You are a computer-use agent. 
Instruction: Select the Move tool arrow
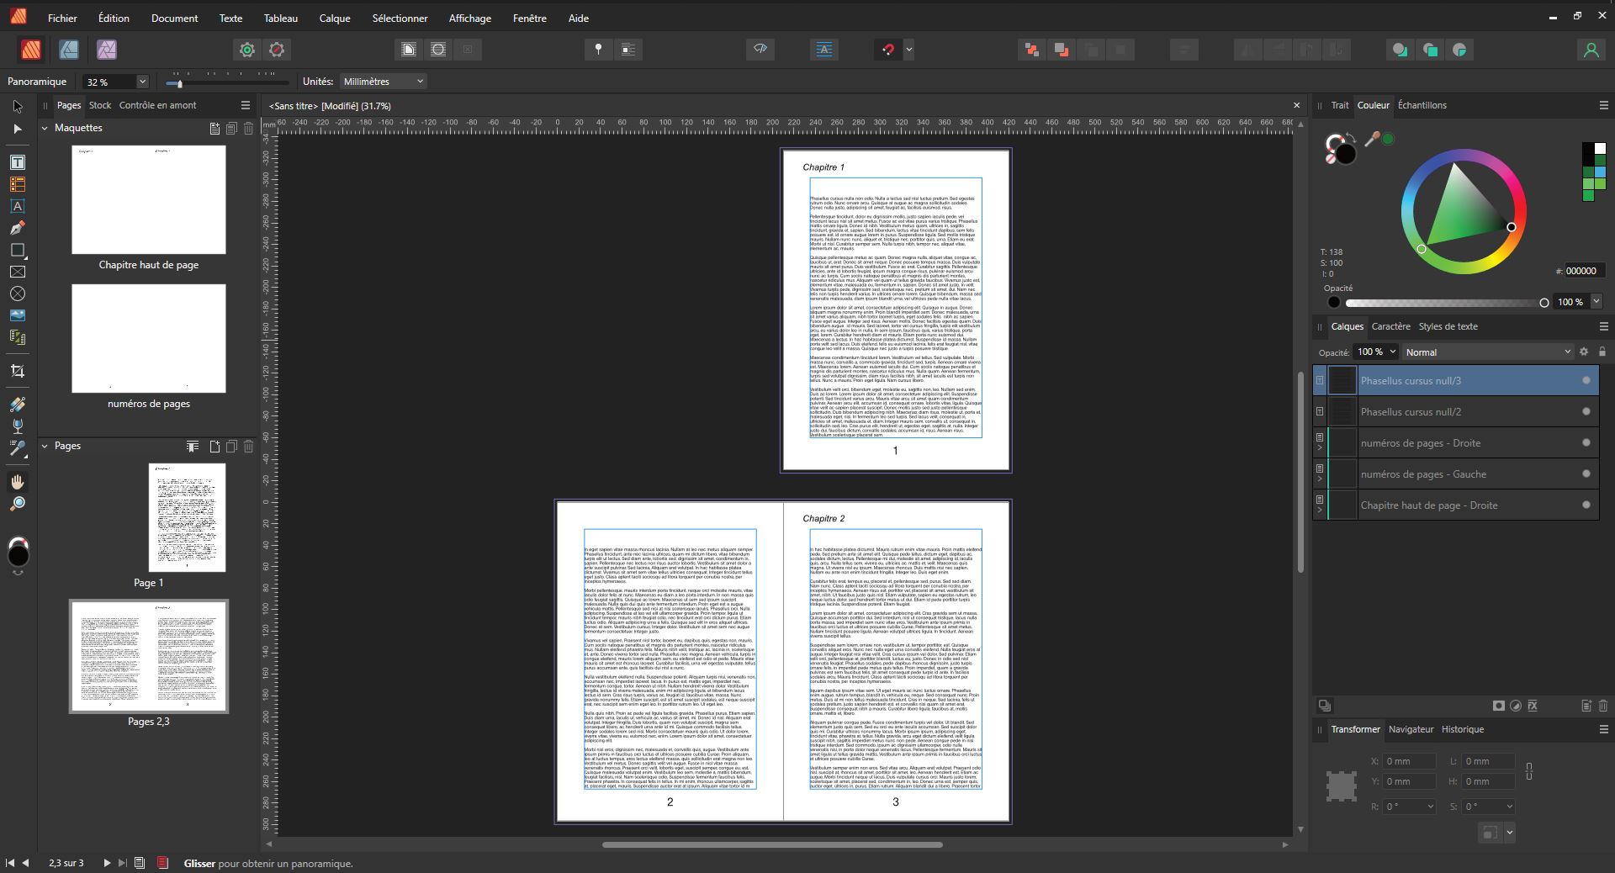click(18, 107)
